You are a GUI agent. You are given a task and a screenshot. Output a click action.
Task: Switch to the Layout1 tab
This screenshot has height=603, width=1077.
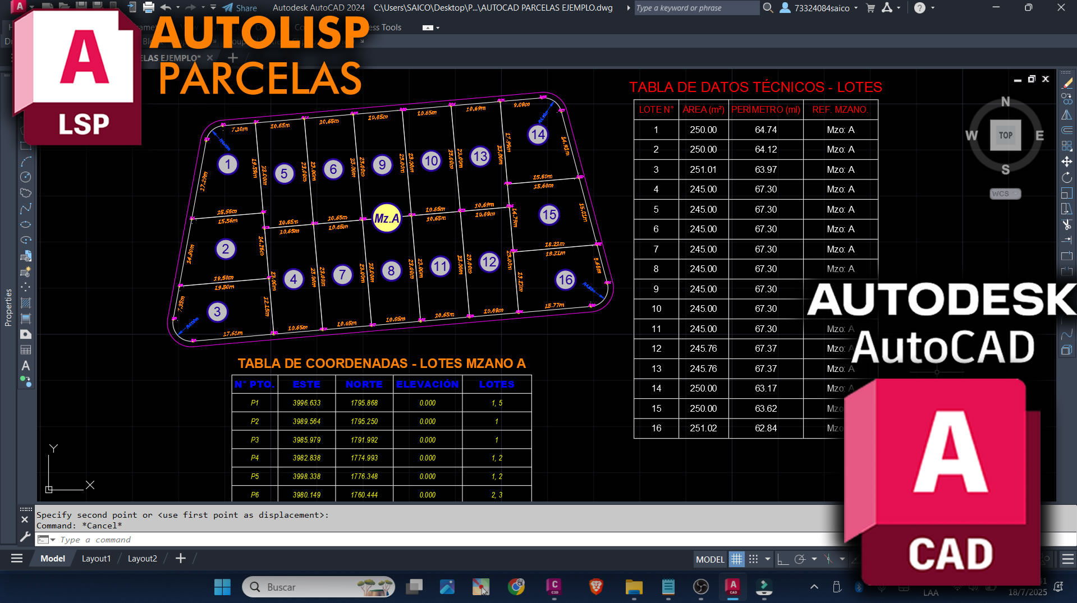pos(96,558)
